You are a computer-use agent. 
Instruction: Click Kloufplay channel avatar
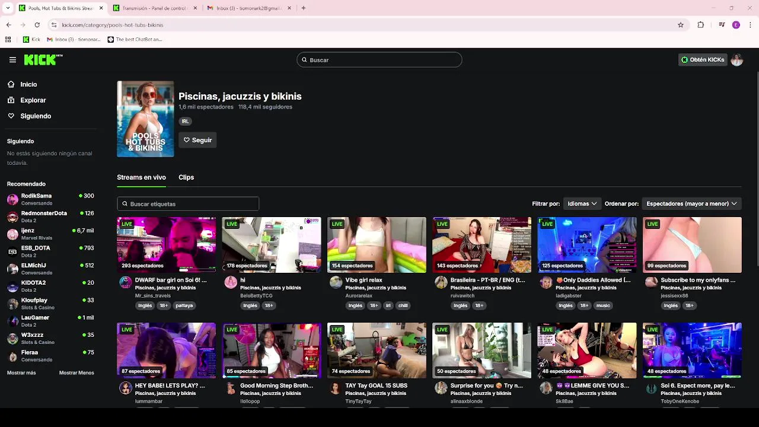click(12, 304)
